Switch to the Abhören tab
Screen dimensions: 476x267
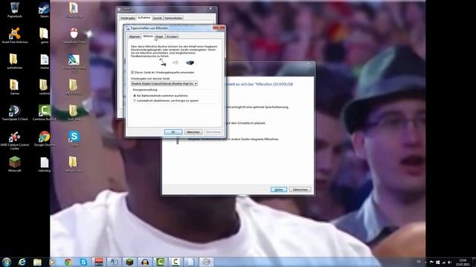click(x=148, y=36)
